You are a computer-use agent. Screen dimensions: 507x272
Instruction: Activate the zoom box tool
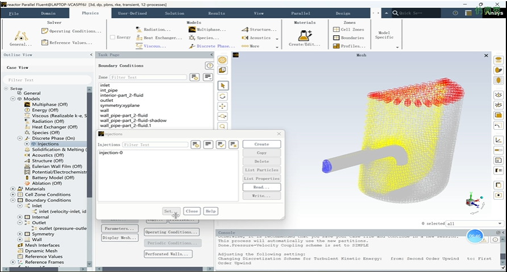[x=222, y=116]
